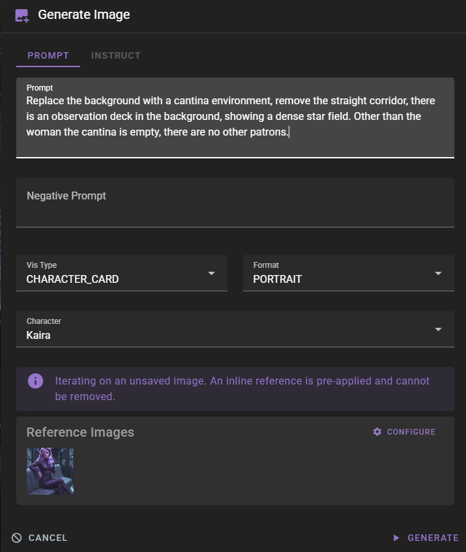
Task: Click the play triangle beside GENERATE
Action: (x=396, y=538)
